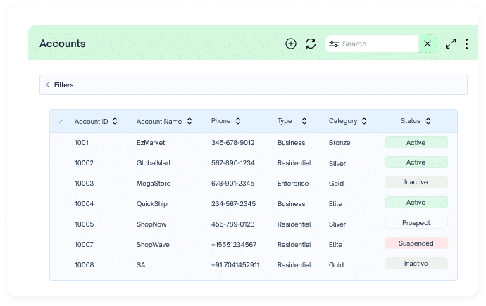
Task: Click phone number 234-567-2345
Action: click(x=233, y=204)
